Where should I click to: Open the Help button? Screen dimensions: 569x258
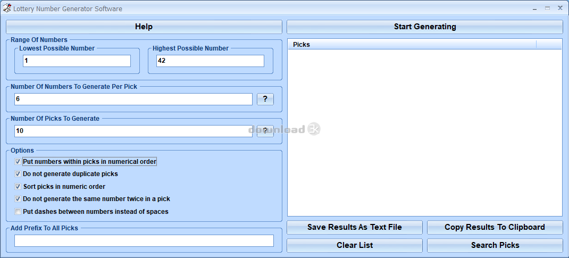(x=144, y=27)
